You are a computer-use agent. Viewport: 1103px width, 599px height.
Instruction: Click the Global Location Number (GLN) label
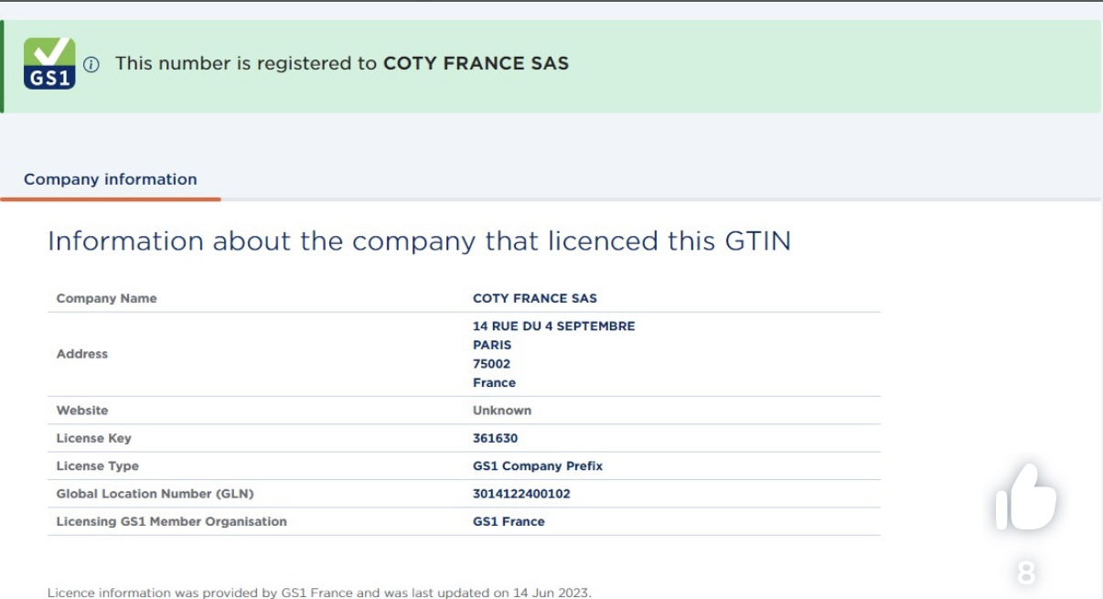pyautogui.click(x=155, y=494)
